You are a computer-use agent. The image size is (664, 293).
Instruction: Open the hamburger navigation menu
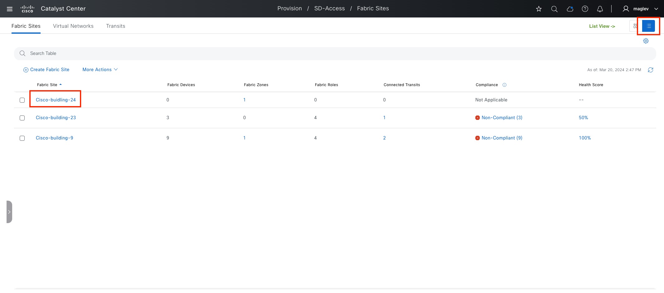coord(10,9)
